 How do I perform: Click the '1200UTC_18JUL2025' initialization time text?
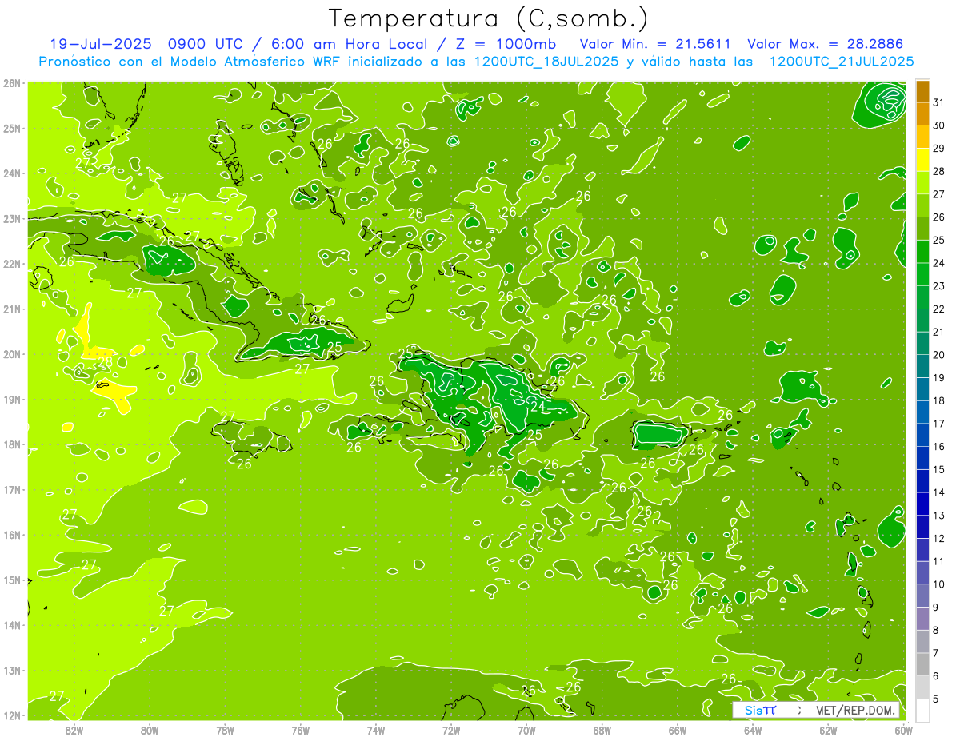tap(546, 61)
